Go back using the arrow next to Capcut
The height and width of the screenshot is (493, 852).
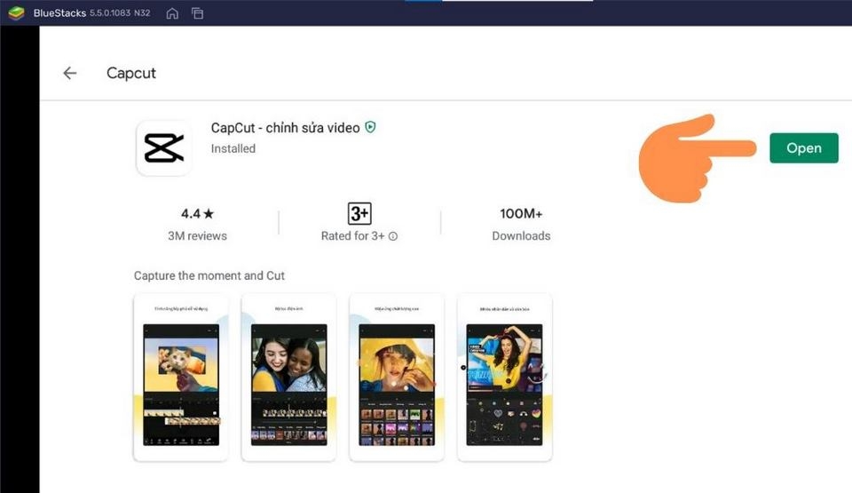pos(69,73)
